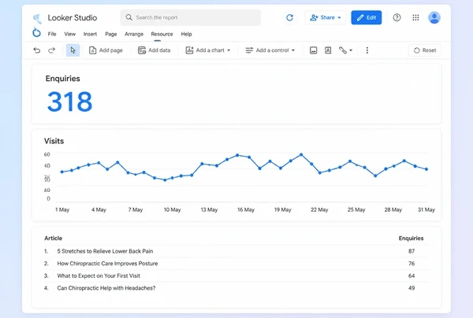The height and width of the screenshot is (318, 473).
Task: Click the refresh data icon
Action: pos(289,17)
